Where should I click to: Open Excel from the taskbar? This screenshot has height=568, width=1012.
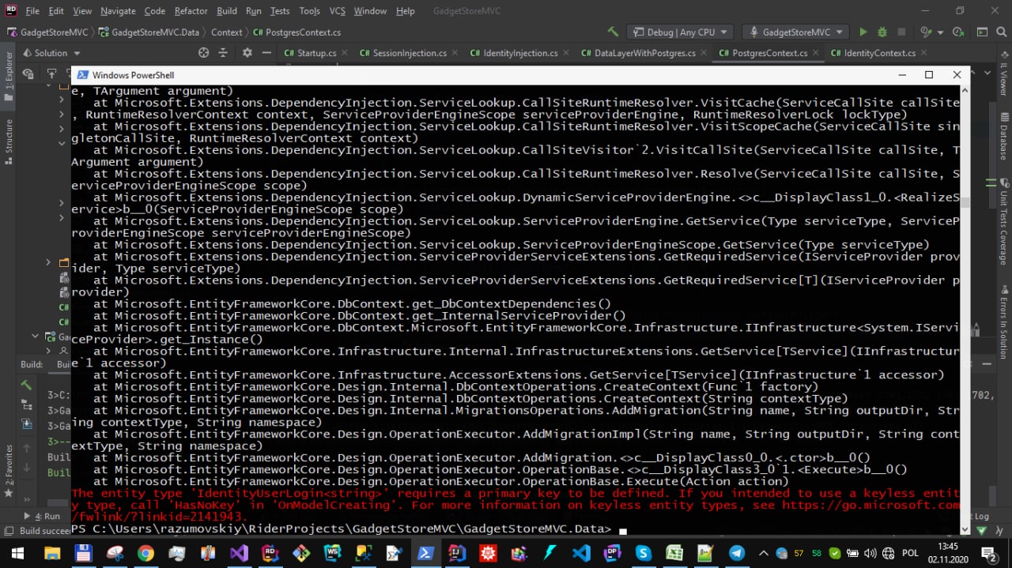[x=674, y=553]
